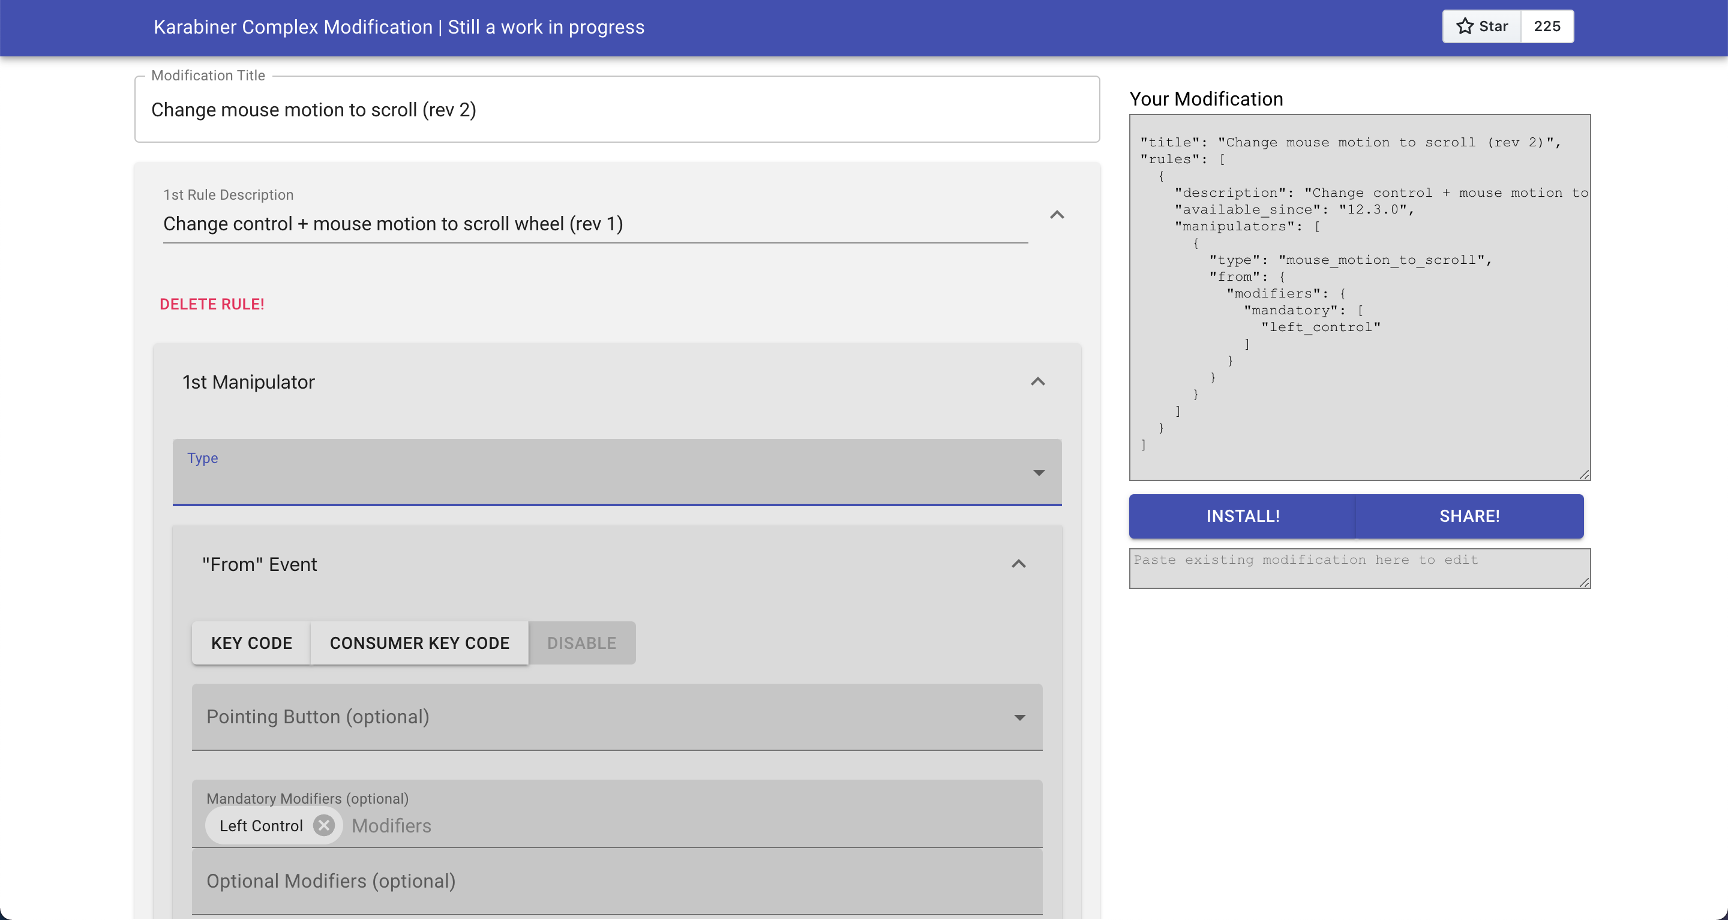Screen dimensions: 1728x920
Task: Select the CONSUMER KEY CODE tab
Action: coord(419,642)
